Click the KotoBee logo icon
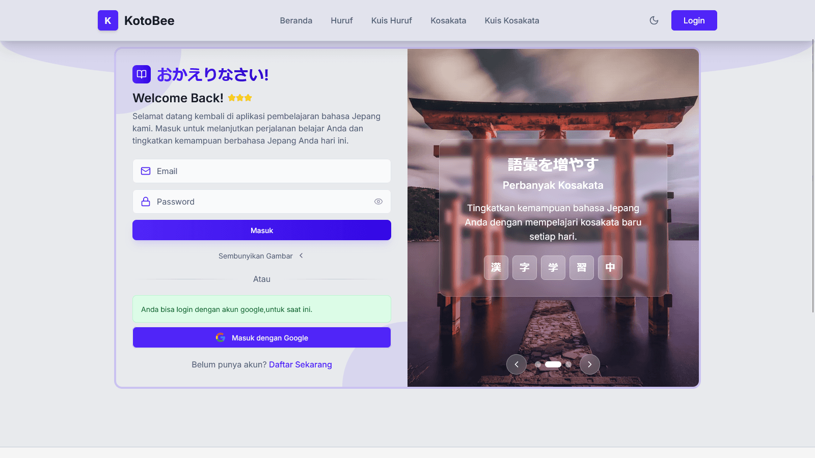Screen dimensions: 815x458 (x=107, y=20)
